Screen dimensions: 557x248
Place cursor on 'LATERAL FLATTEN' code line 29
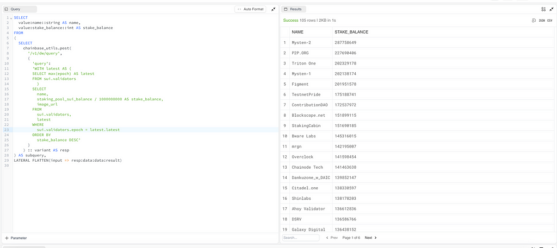68,161
